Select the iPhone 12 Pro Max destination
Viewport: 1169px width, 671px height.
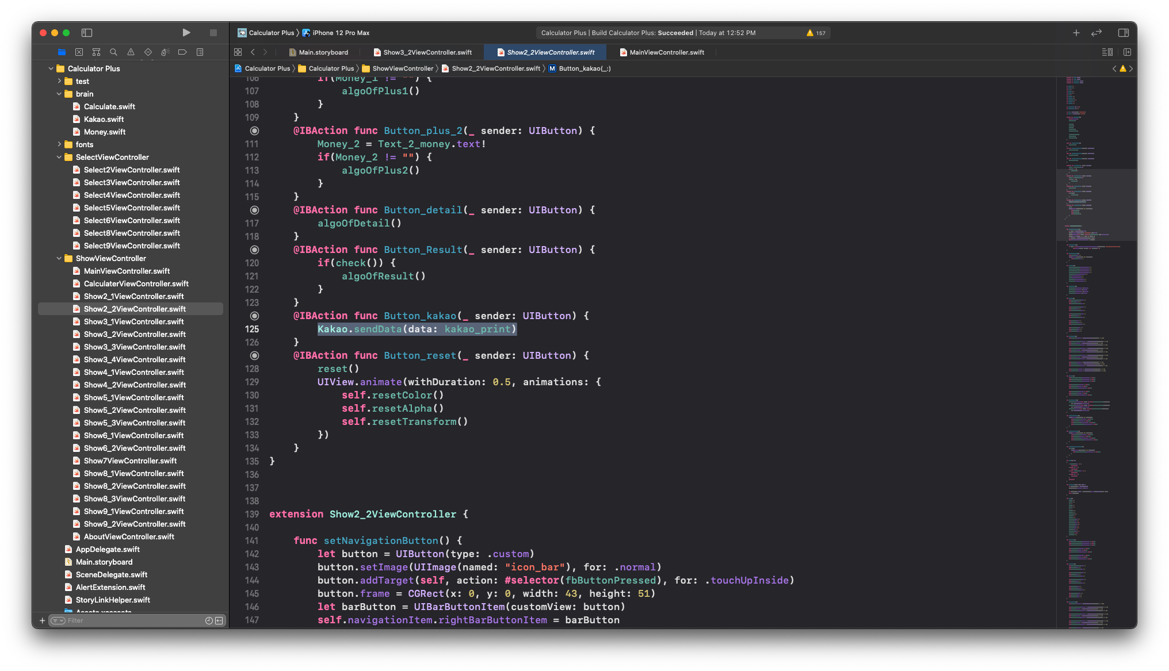point(341,33)
